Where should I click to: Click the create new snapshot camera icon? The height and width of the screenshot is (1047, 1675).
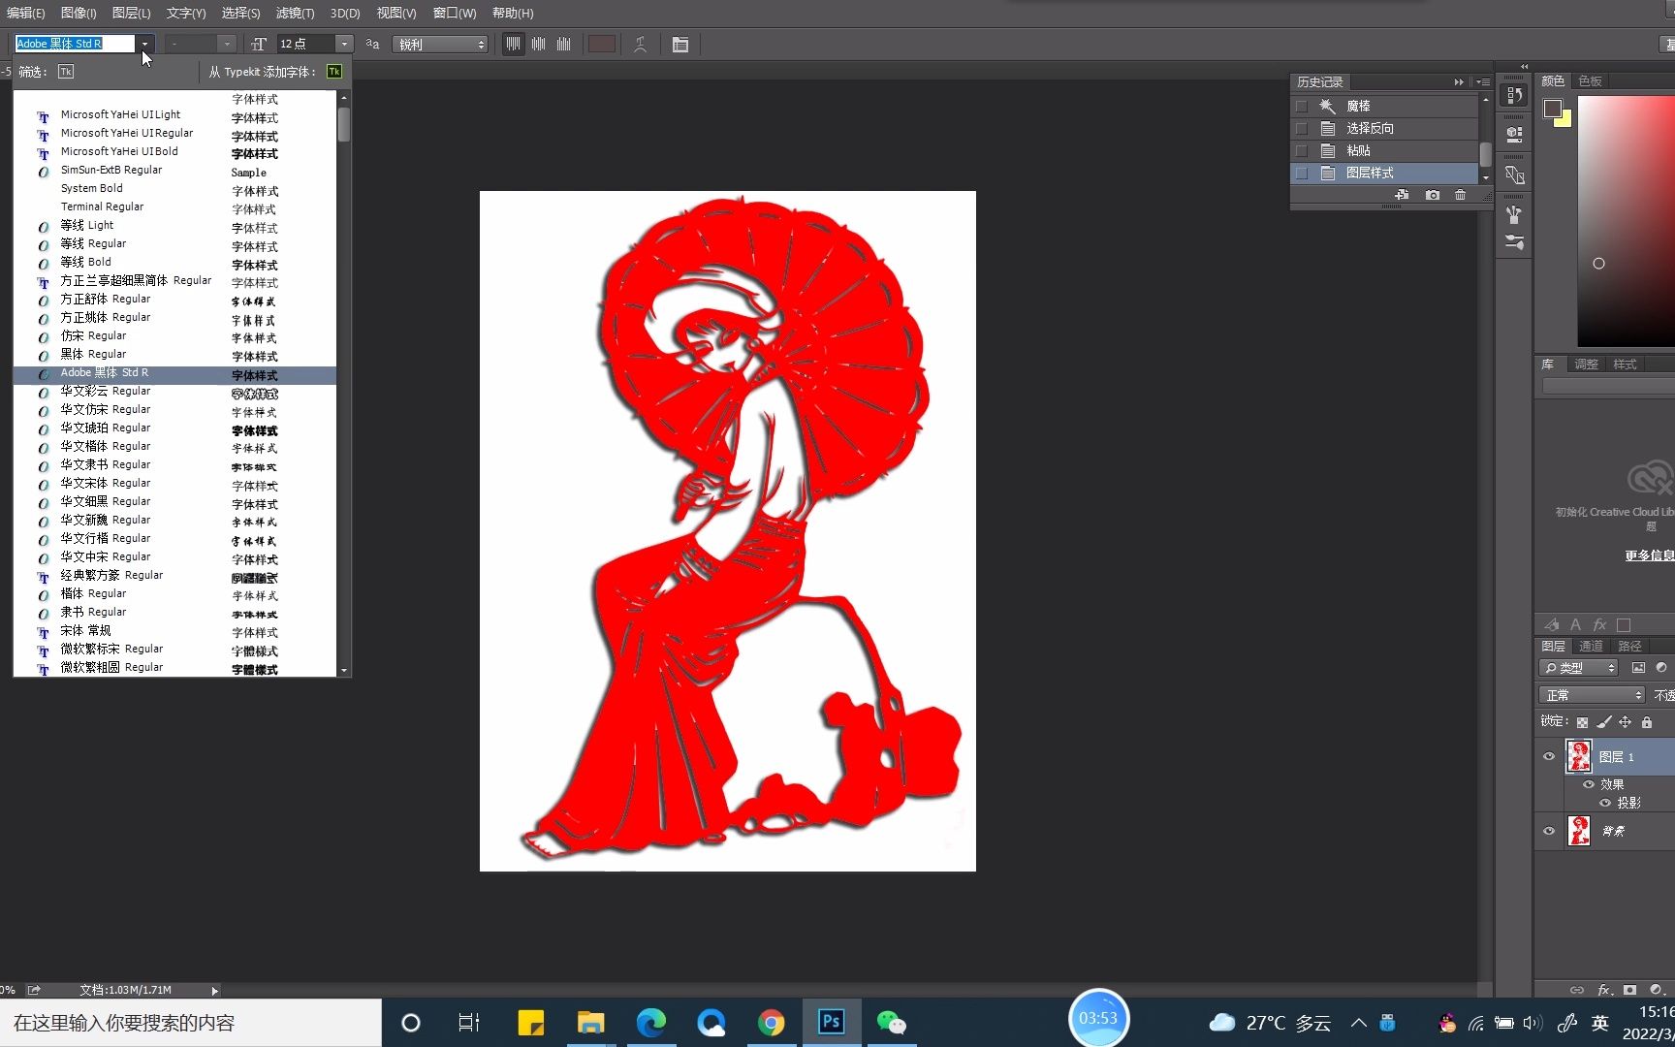(x=1433, y=195)
